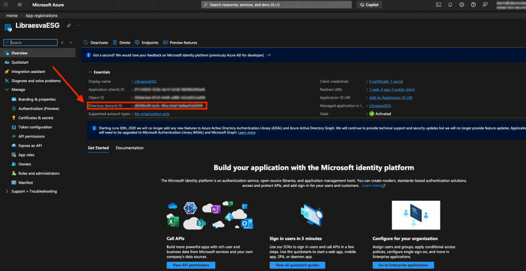Open Preview features from toolbar

180,43
